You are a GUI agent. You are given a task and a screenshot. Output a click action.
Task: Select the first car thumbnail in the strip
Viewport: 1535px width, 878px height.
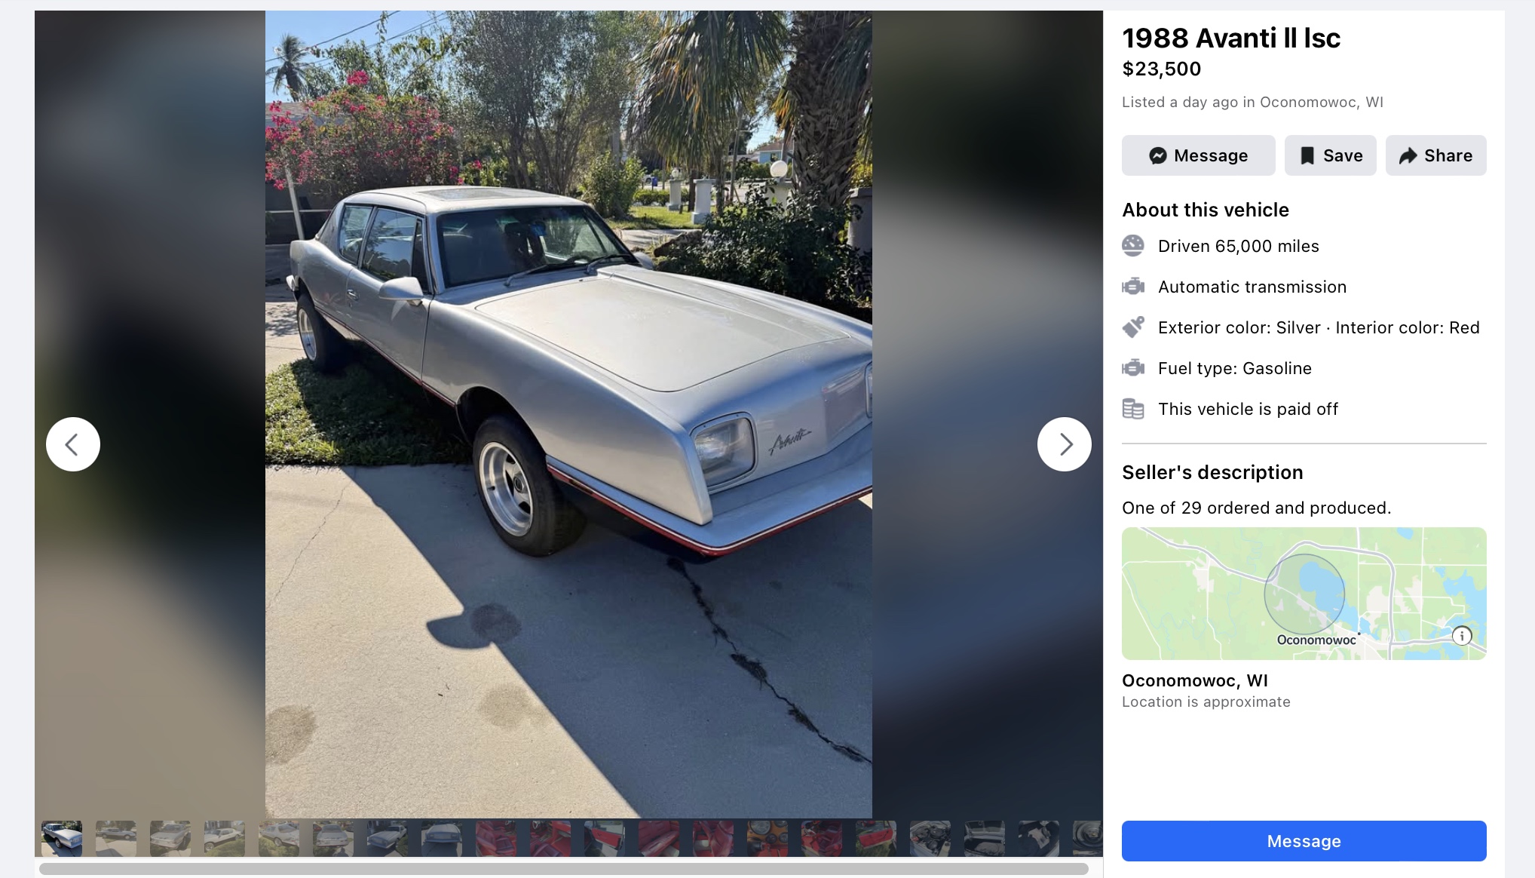62,838
